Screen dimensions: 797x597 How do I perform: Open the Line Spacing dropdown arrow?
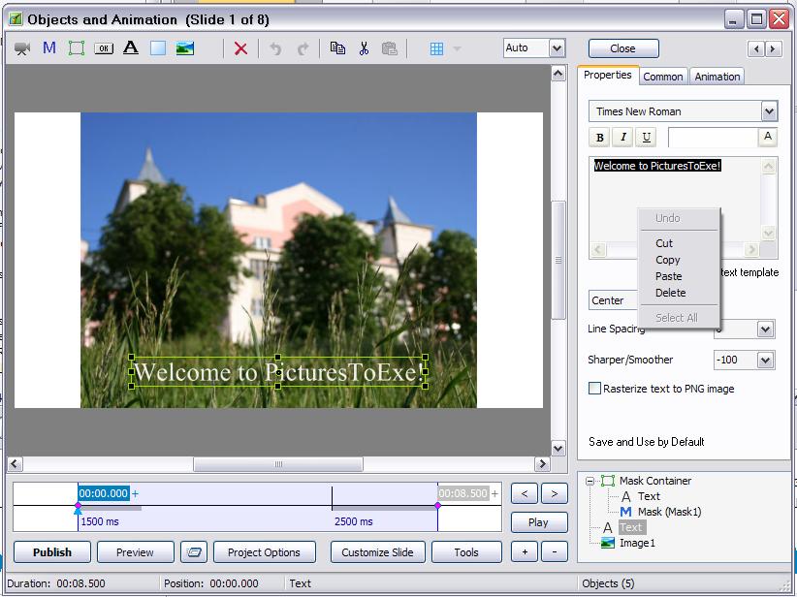click(765, 330)
